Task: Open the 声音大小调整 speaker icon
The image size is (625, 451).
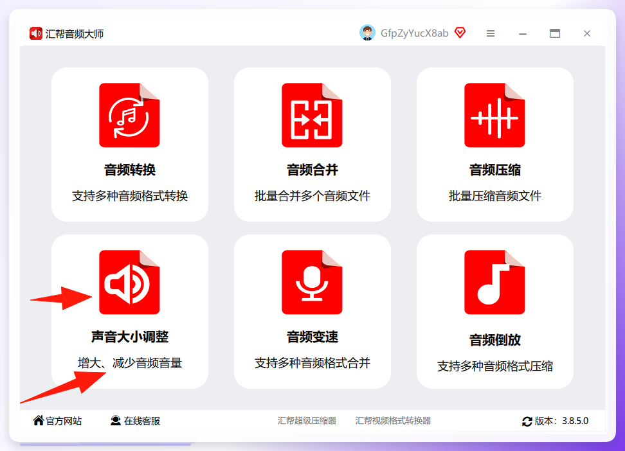Action: tap(129, 282)
